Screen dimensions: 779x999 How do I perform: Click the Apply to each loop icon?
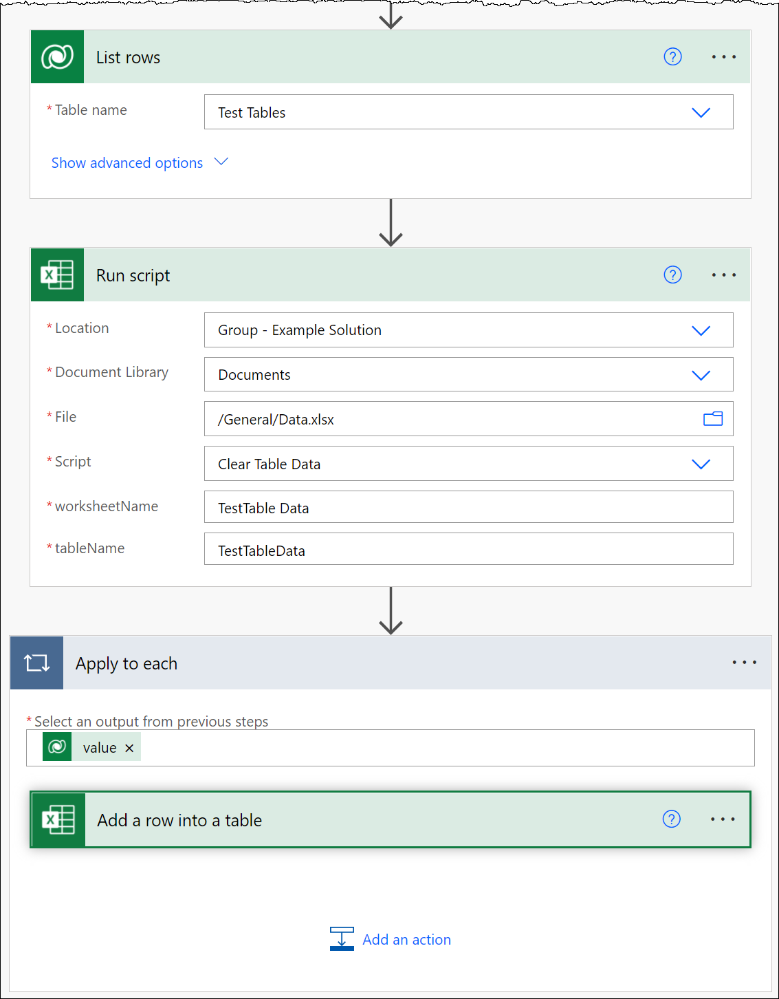(36, 663)
